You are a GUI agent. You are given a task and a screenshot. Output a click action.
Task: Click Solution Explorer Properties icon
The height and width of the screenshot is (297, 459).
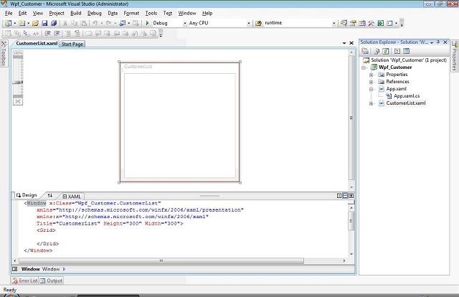365,51
